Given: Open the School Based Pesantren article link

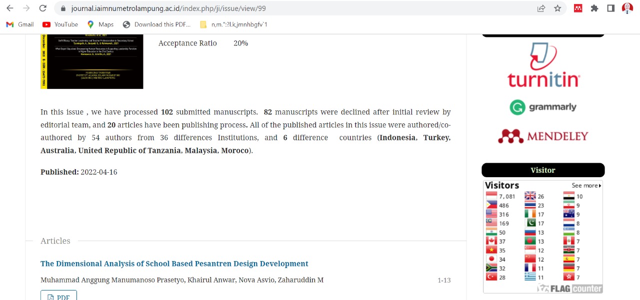Looking at the screenshot, I should pyautogui.click(x=174, y=264).
